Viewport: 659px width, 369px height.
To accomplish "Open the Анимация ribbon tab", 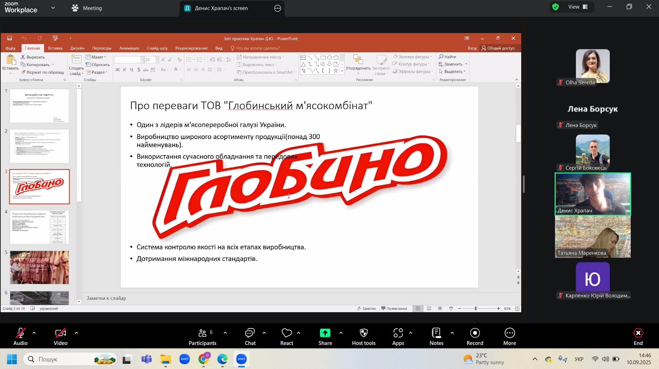I will tap(129, 48).
